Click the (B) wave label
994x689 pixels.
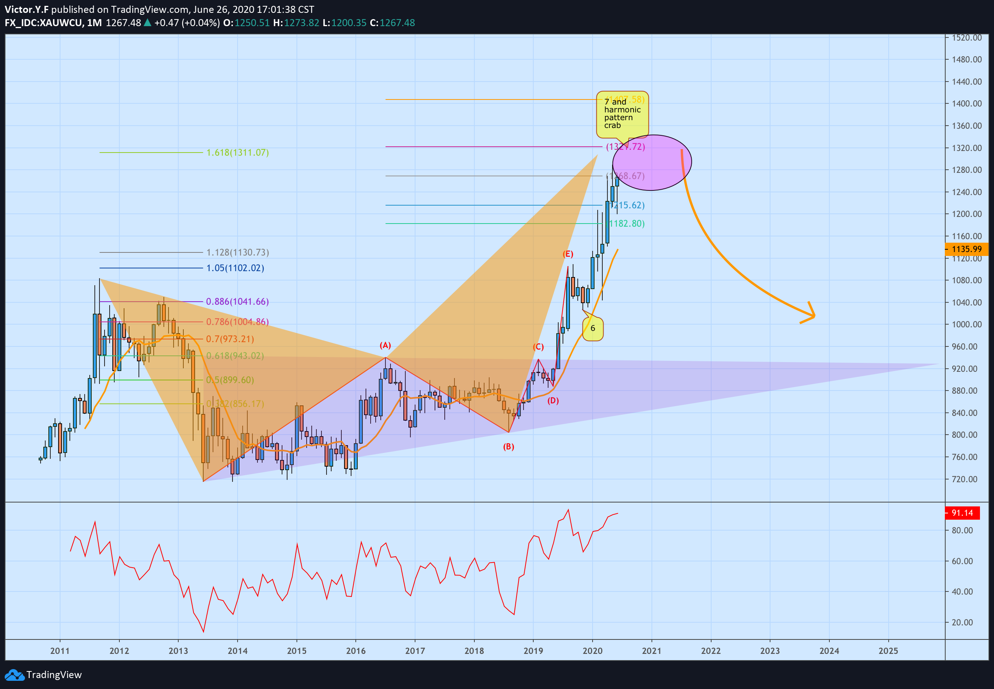click(508, 447)
